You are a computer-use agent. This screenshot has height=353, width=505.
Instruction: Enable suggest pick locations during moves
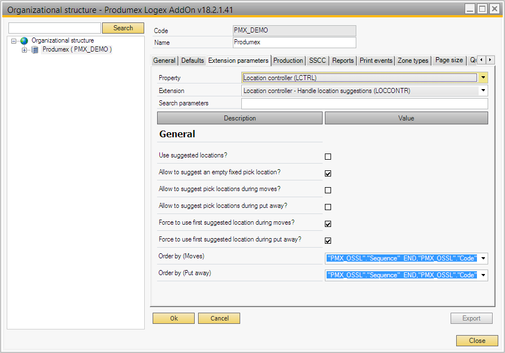tap(328, 191)
